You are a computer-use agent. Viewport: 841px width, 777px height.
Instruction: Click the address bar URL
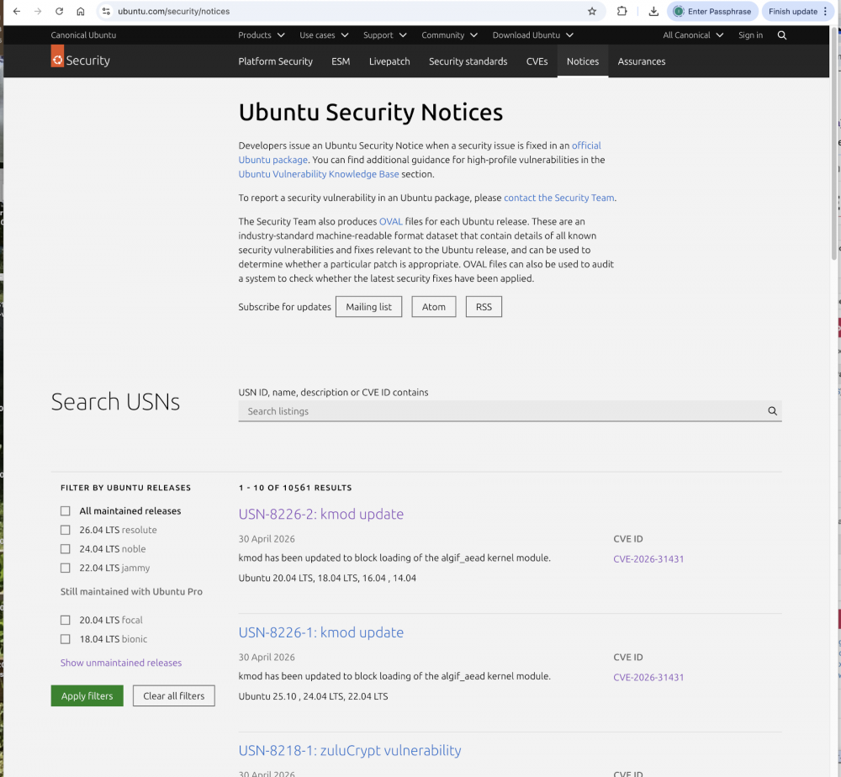pos(174,11)
